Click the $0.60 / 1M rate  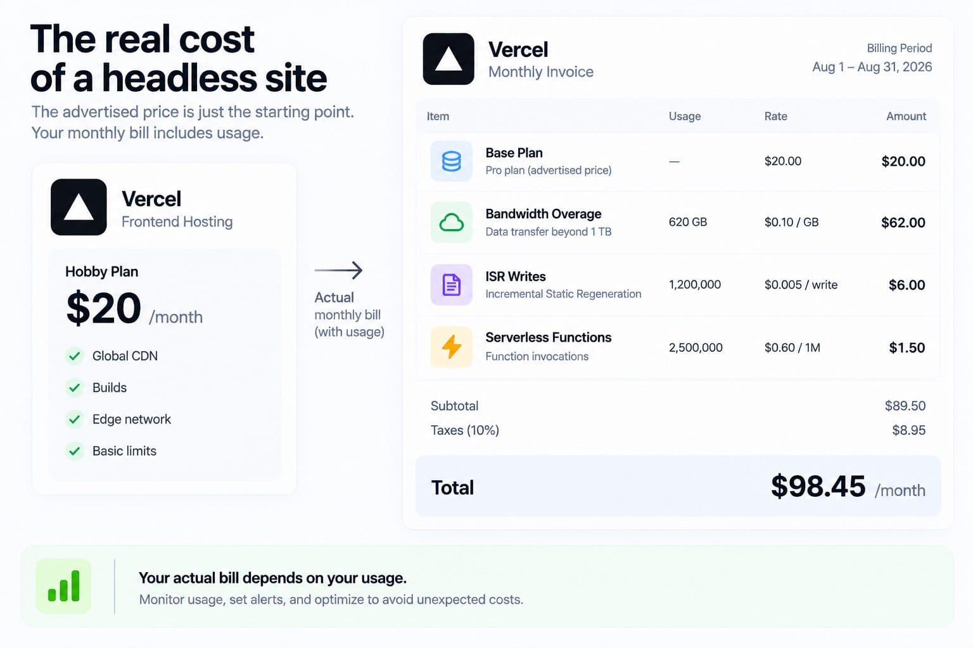coord(792,347)
